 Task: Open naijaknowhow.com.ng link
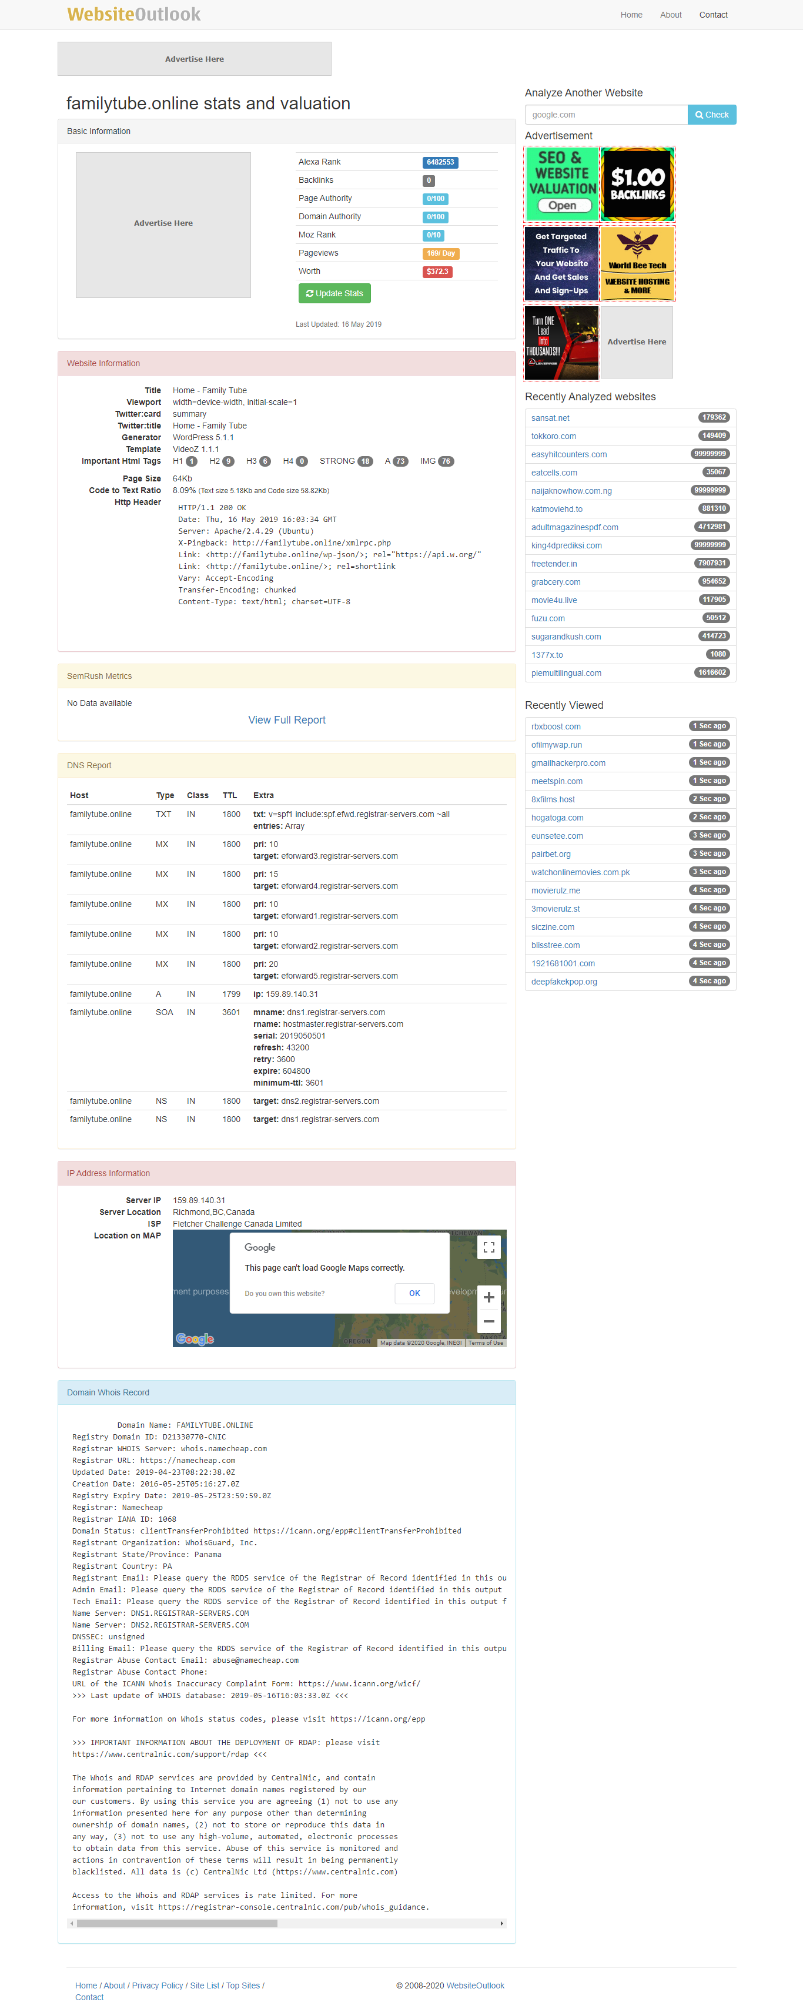571,491
